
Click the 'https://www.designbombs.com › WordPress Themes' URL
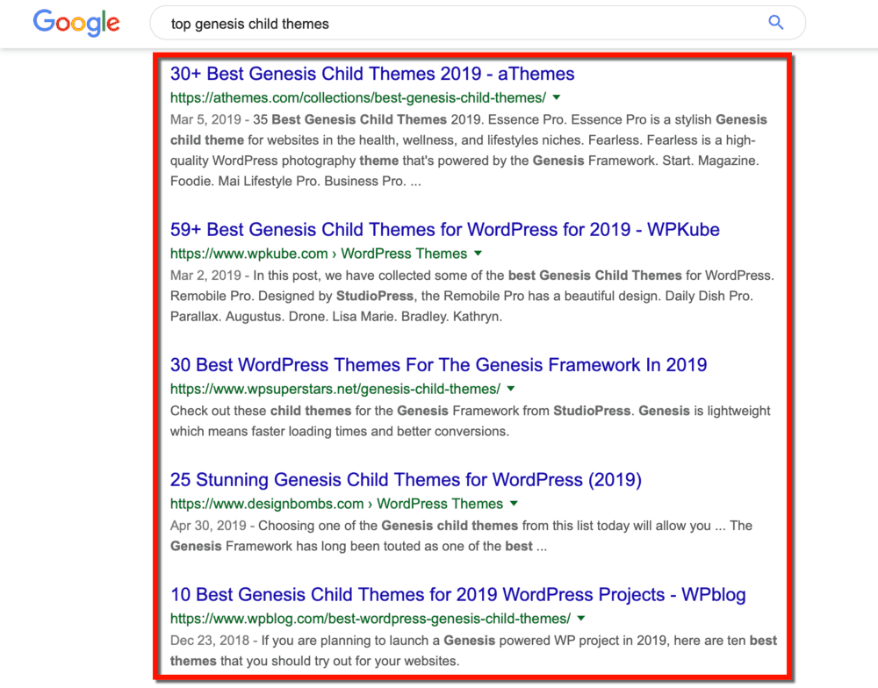point(336,504)
